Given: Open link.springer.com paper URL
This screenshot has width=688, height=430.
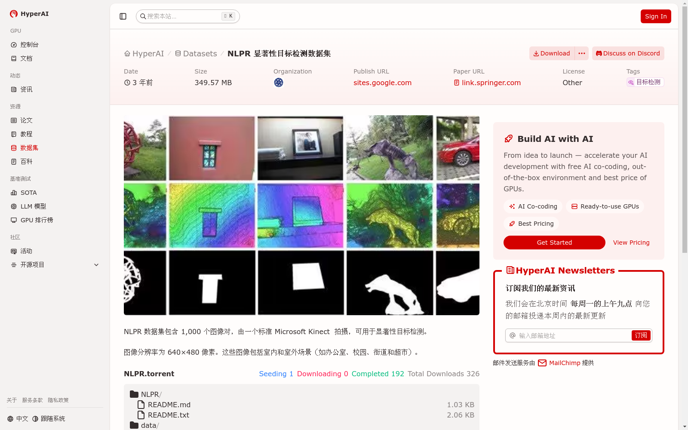Looking at the screenshot, I should click(487, 83).
